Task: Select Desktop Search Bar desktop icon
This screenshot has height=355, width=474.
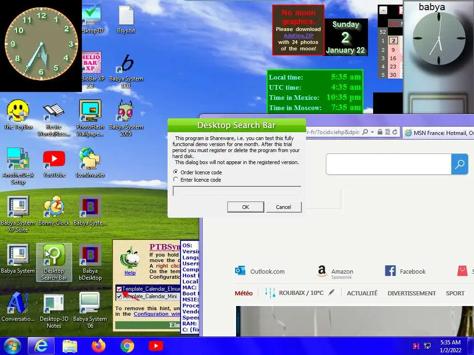Action: (54, 262)
